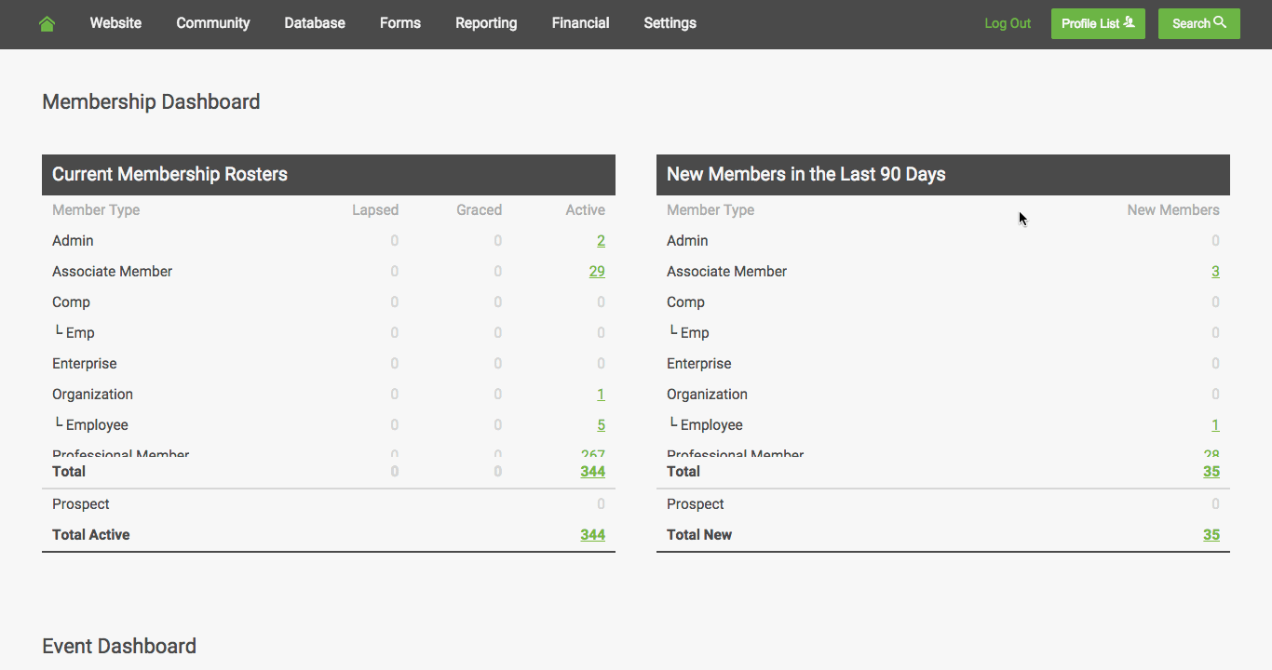Go to the green home icon

[47, 24]
